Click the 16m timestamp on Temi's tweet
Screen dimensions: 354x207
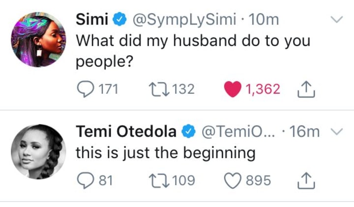307,132
